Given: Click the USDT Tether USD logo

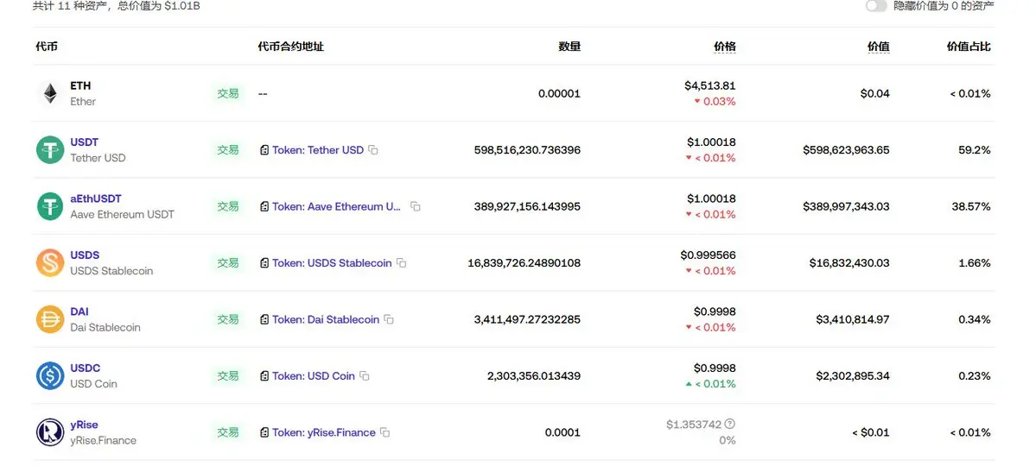Looking at the screenshot, I should [50, 150].
